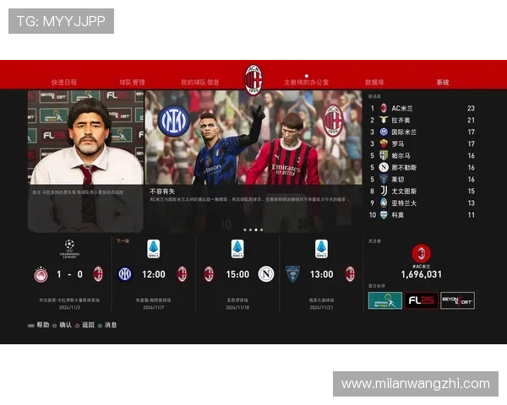Open the 球队管理 menu tab
Image resolution: width=507 pixels, height=405 pixels.
(133, 83)
